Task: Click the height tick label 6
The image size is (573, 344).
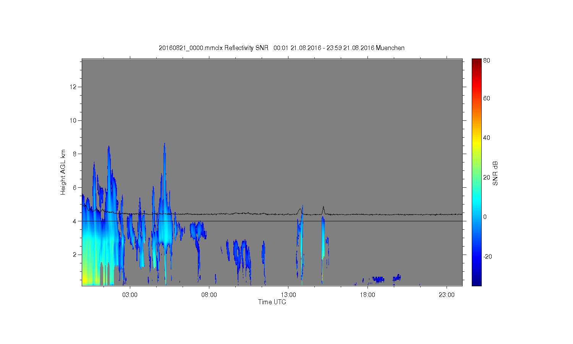Action: (75, 187)
